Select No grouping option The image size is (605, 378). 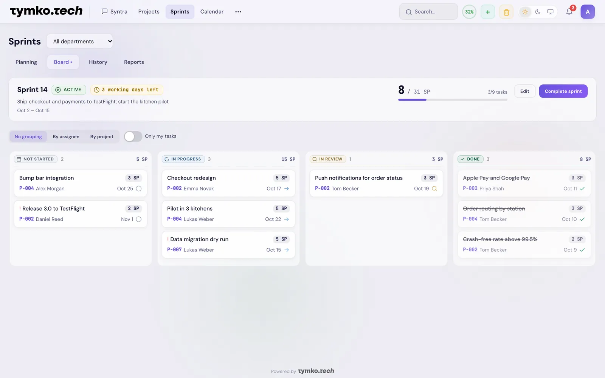tap(28, 136)
